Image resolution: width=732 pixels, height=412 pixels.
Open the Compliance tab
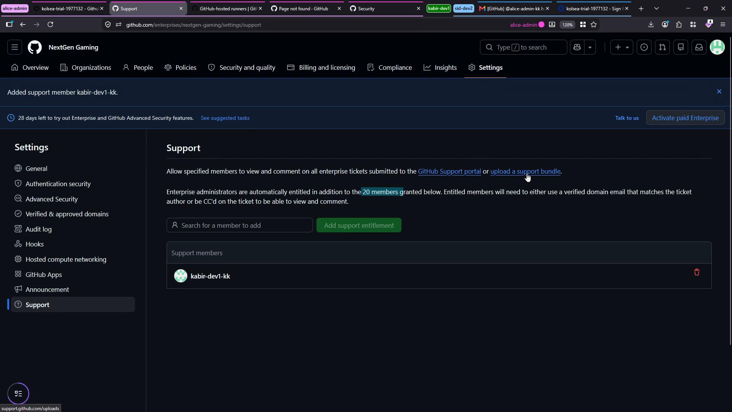pyautogui.click(x=390, y=68)
